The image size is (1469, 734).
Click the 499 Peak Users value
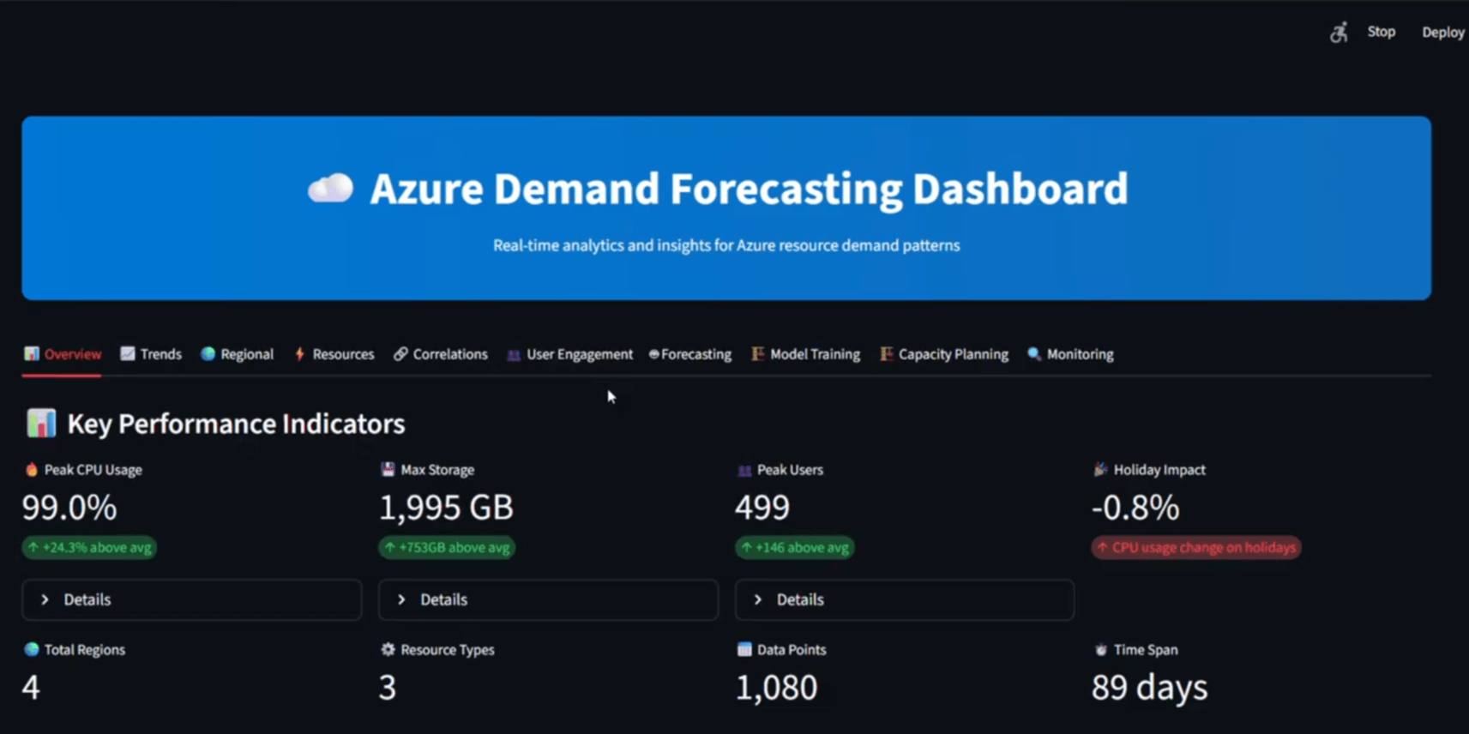coord(762,508)
